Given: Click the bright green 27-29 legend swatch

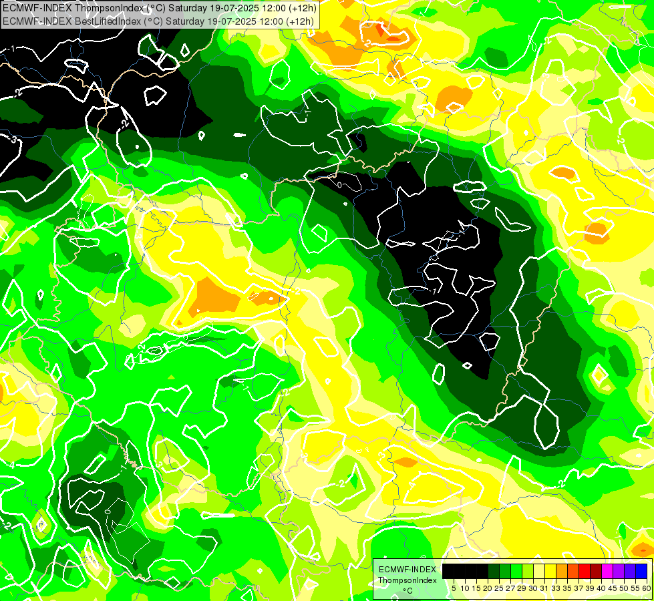Looking at the screenshot, I should (x=516, y=571).
